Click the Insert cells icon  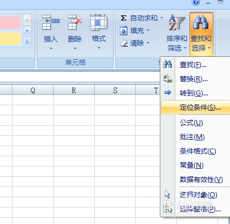[51, 22]
